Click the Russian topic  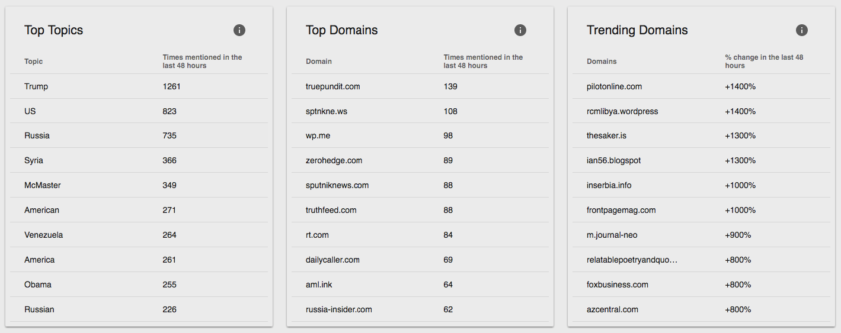pyautogui.click(x=39, y=309)
